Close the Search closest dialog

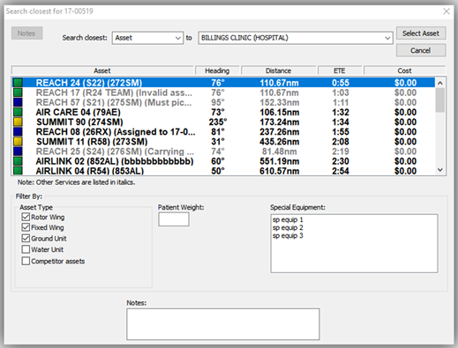coord(447,11)
